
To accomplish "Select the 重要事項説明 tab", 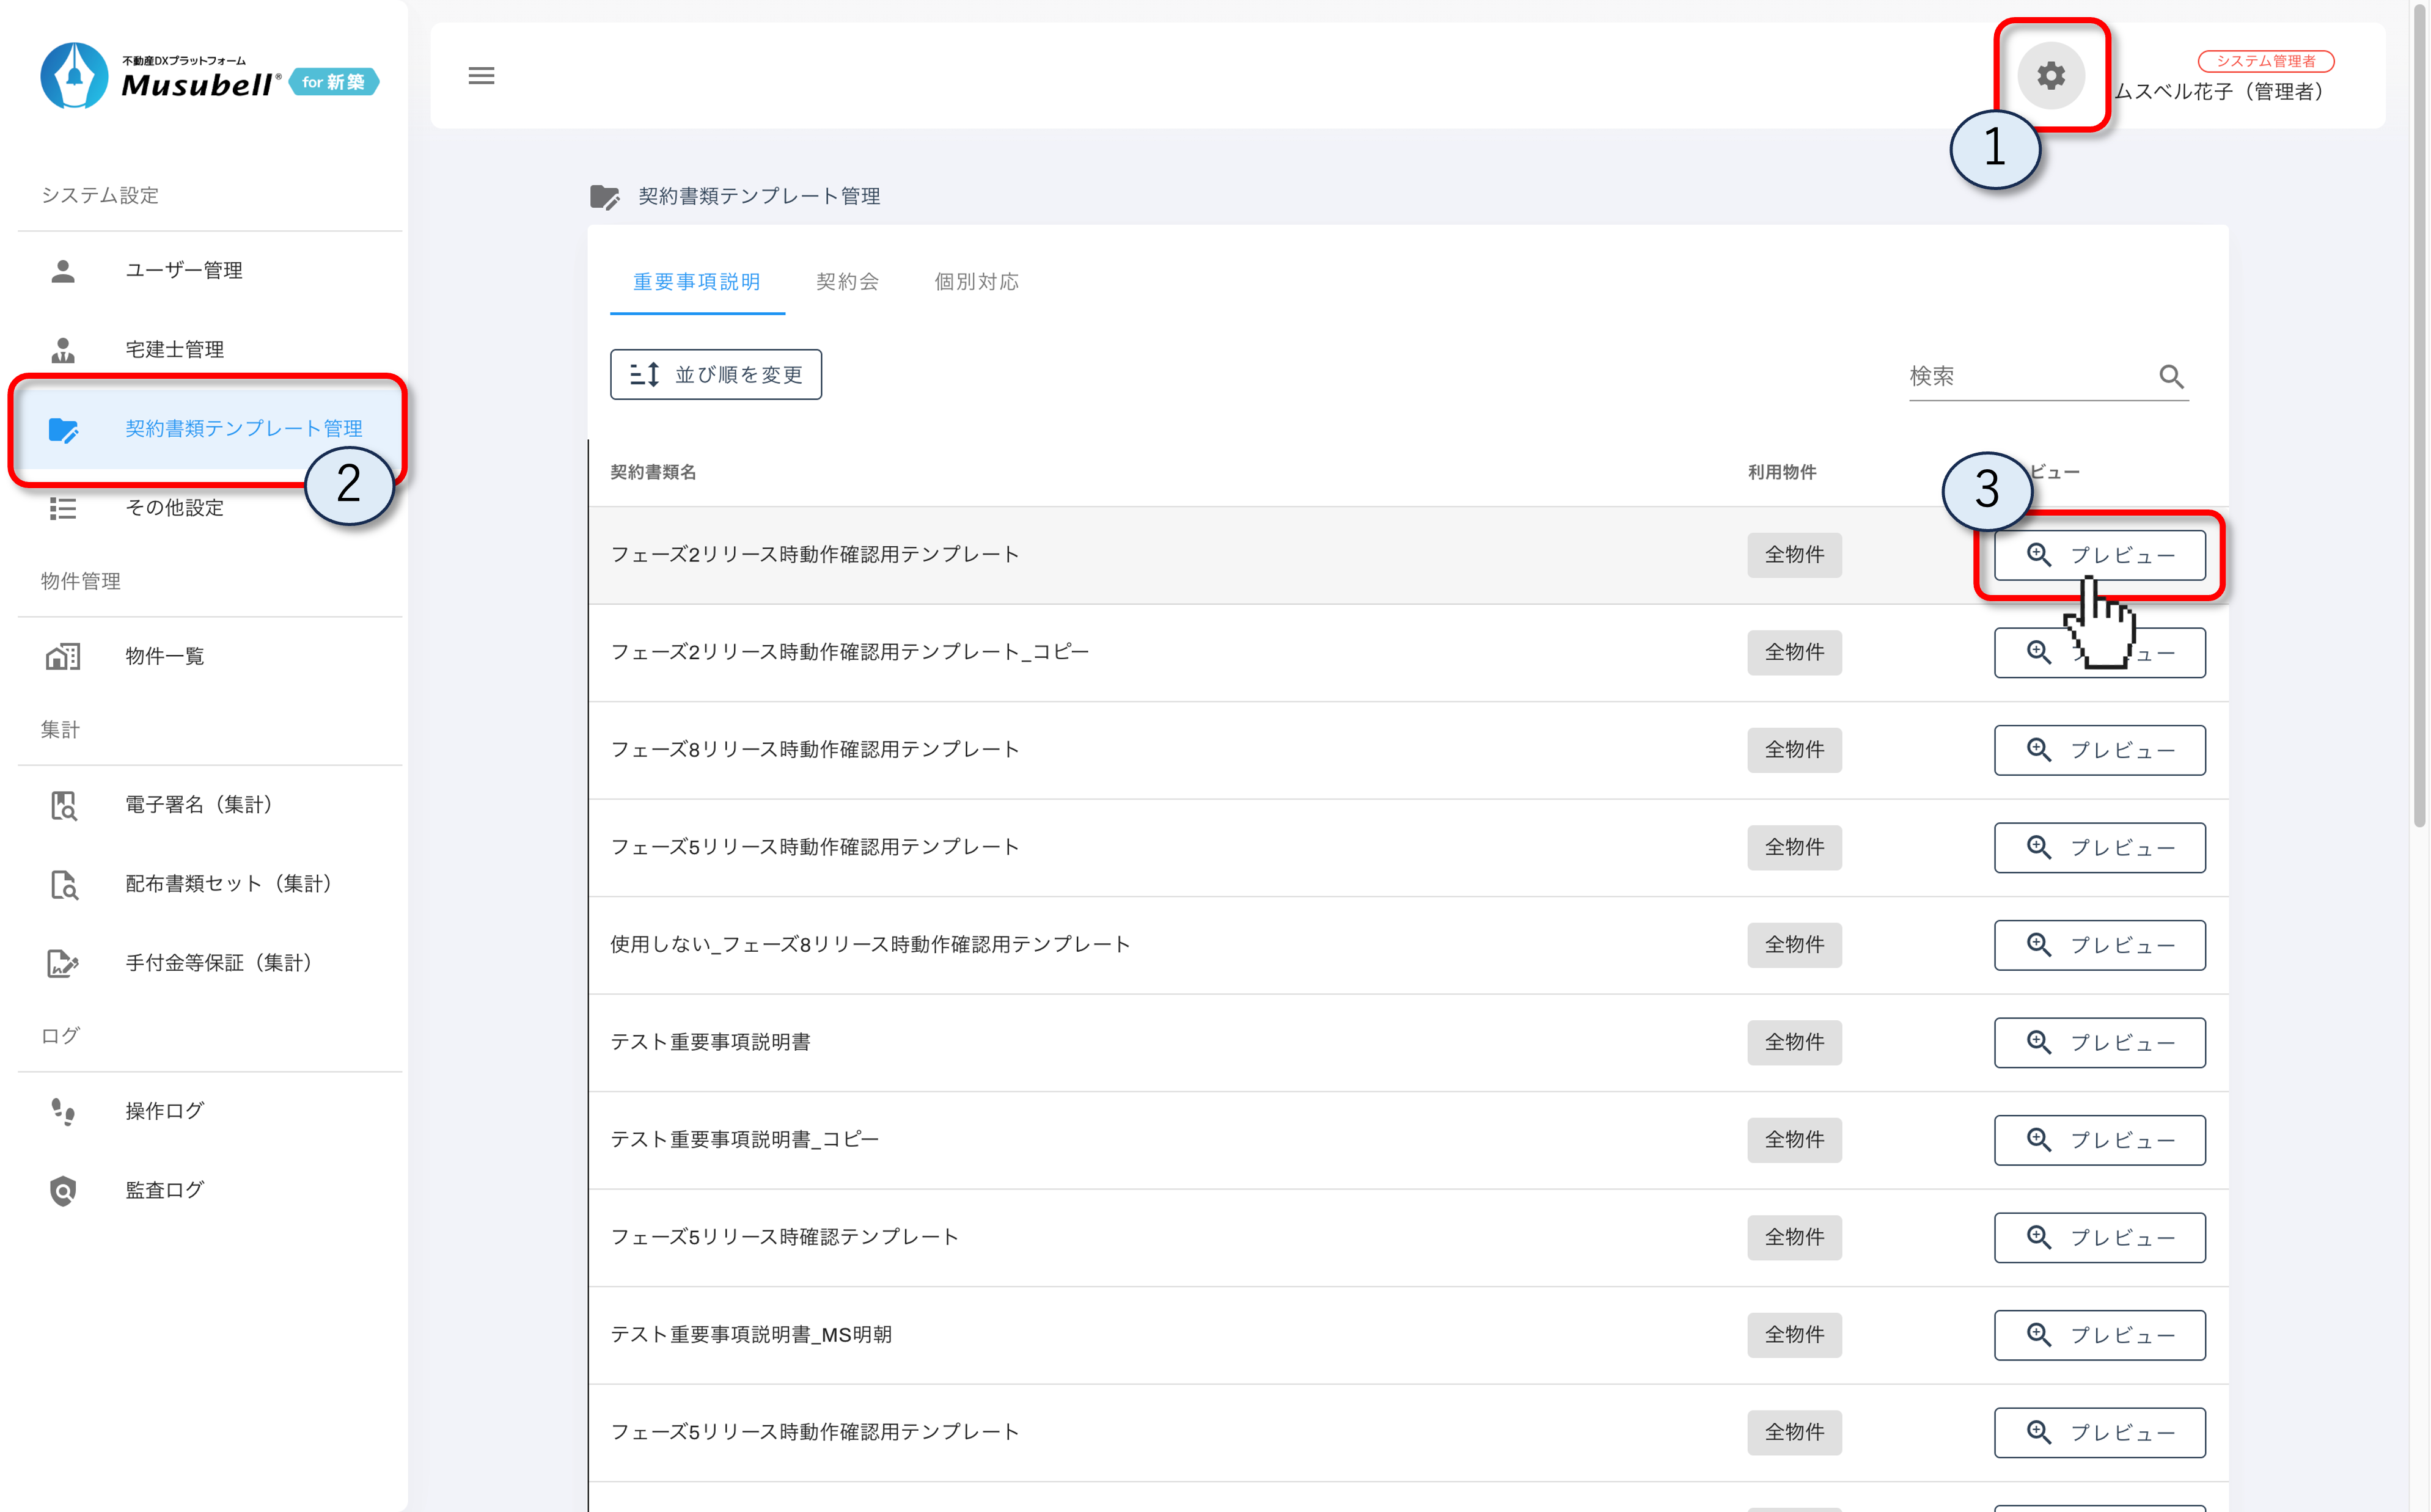I will tap(697, 282).
